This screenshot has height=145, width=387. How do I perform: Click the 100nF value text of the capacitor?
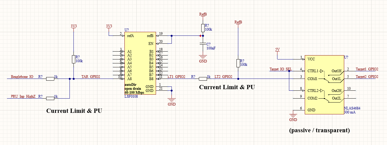coord(211,48)
